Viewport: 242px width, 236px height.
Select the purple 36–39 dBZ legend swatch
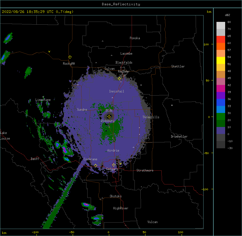click(x=221, y=96)
